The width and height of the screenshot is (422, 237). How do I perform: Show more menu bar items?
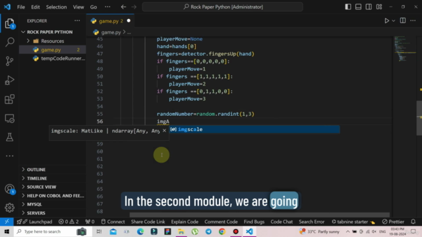tap(107, 7)
